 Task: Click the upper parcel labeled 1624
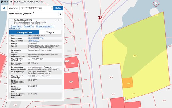(x=111, y=78)
